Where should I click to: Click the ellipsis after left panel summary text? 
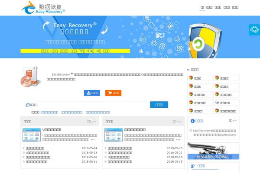(93, 140)
